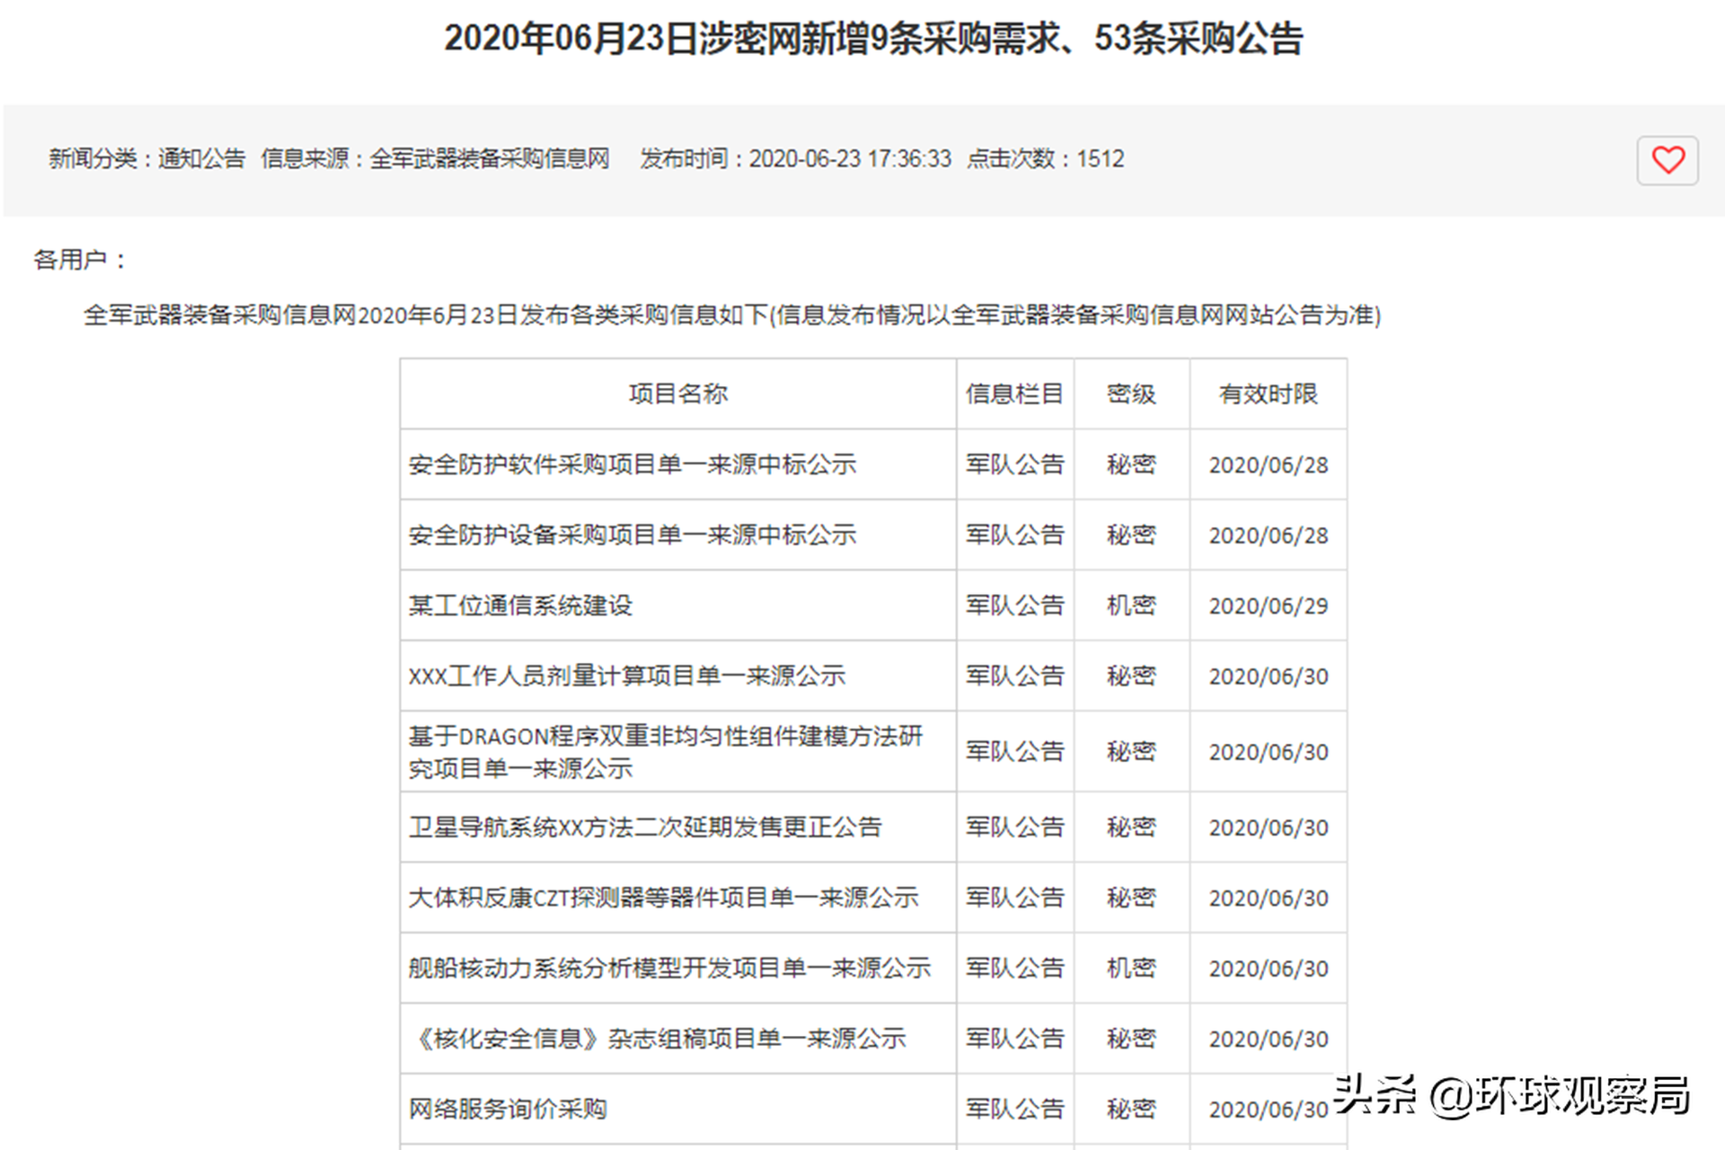This screenshot has width=1725, height=1150.
Task: Click the 有效时限 column header
Action: tap(1268, 394)
